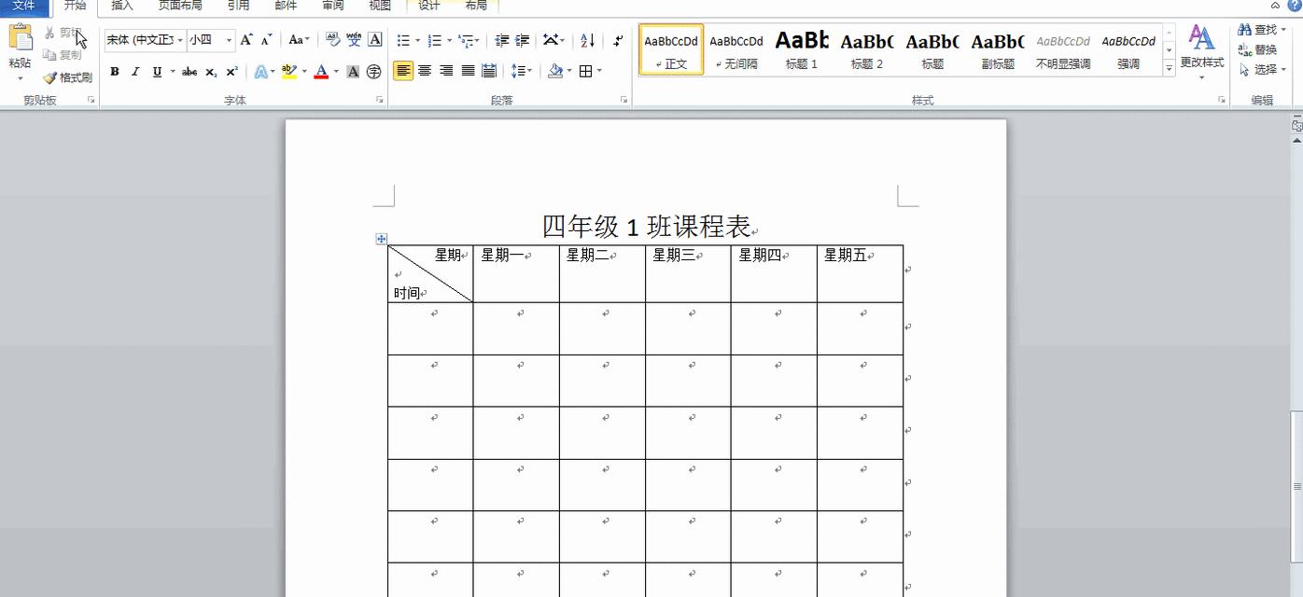Switch to the 页面布局 tab

click(180, 6)
